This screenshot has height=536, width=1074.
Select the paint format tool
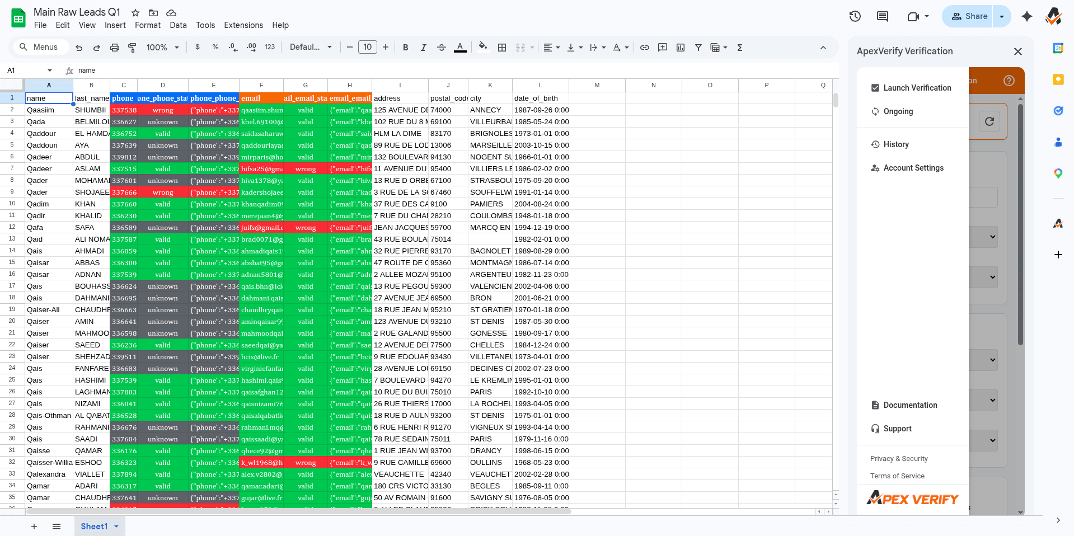(x=133, y=48)
